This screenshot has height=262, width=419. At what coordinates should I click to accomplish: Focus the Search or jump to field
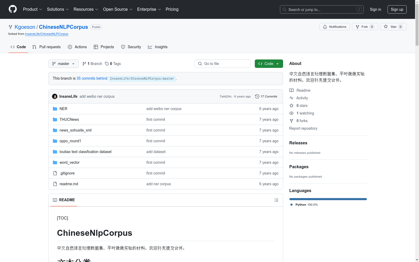click(322, 9)
